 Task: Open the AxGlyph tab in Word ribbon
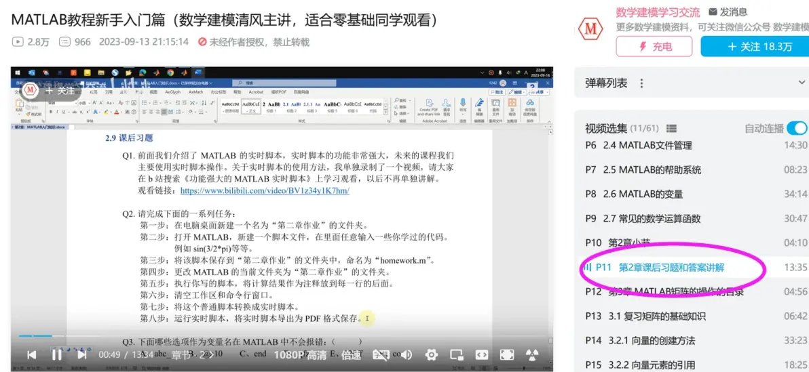(x=173, y=92)
